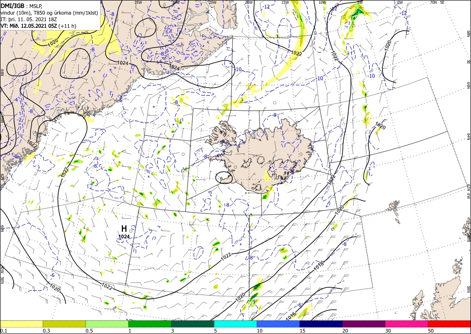The height and width of the screenshot is (334, 471).
Task: Click the '20W' longitude label
Action: (x=248, y=2)
